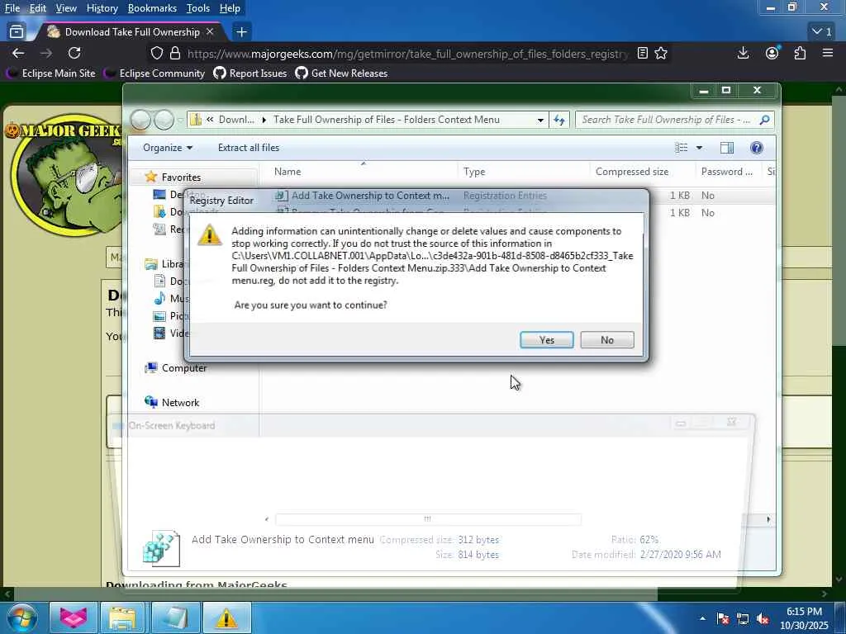Select Add Take Ownership to Context menu file
Screen dimensions: 846x634
(x=370, y=196)
